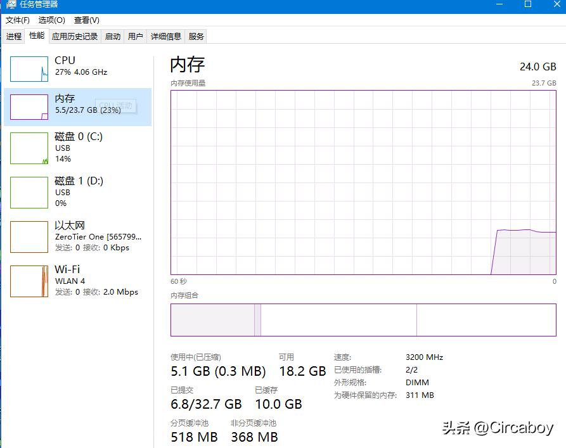
Task: Switch to the 服务 tab
Action: click(196, 37)
